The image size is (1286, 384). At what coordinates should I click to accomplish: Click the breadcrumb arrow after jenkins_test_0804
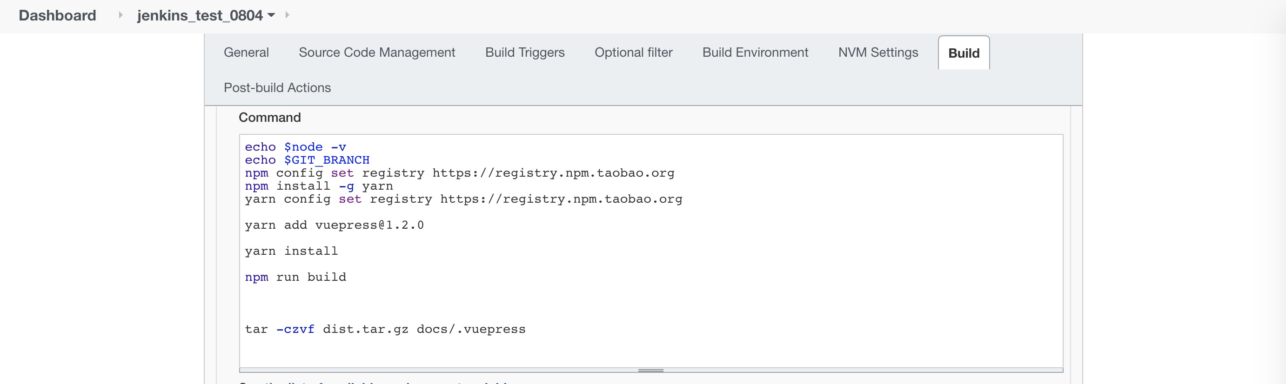[x=287, y=15]
